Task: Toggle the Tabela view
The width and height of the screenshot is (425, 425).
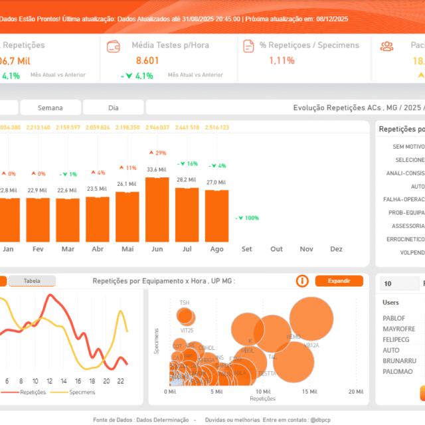Action: tap(32, 281)
